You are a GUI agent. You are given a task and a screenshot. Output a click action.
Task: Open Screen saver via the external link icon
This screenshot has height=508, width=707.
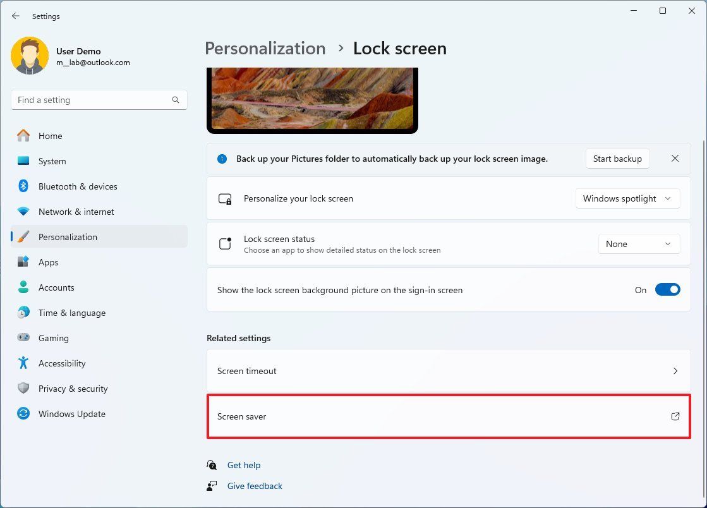pos(675,416)
